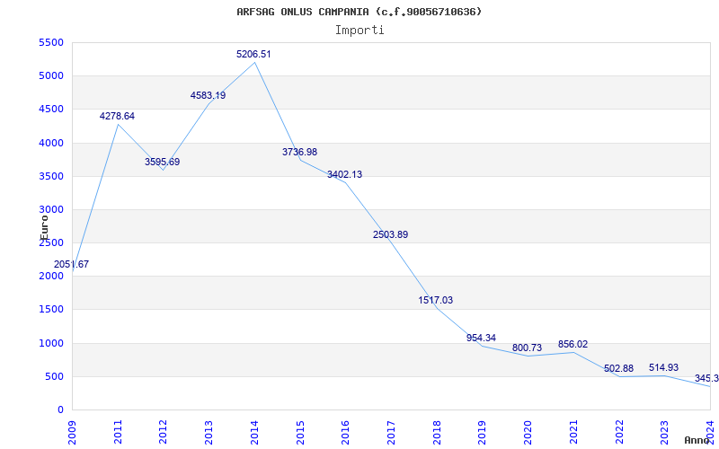Screen dimensions: 719x449
Task: Click x-axis year 2019
Action: click(482, 433)
